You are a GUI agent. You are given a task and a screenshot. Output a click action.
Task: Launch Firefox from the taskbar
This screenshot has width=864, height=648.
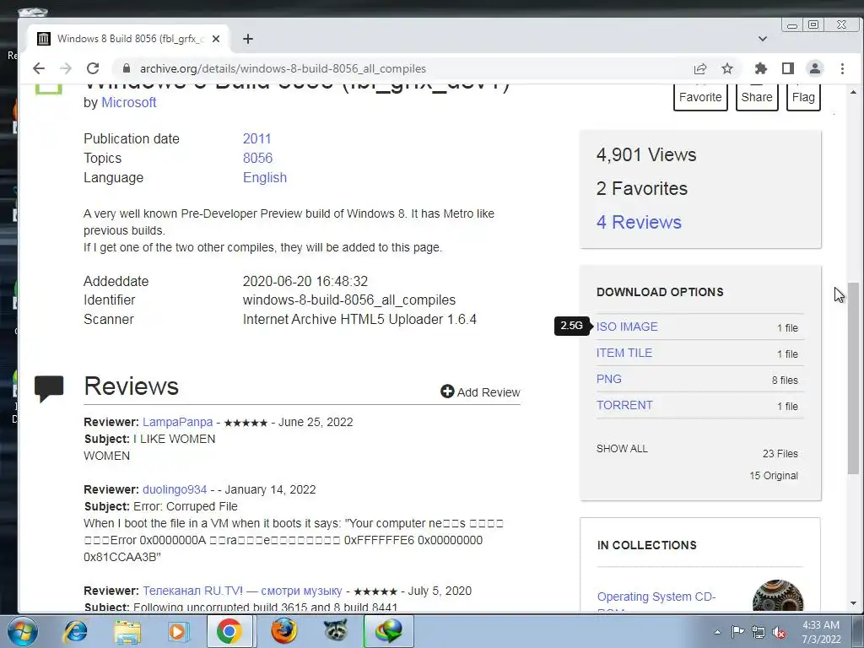284,631
